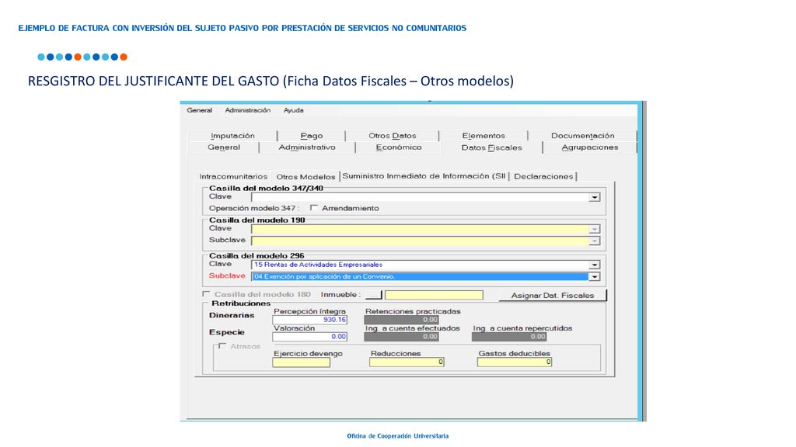The height and width of the screenshot is (447, 796).
Task: Select the General tab in second row
Action: point(223,147)
